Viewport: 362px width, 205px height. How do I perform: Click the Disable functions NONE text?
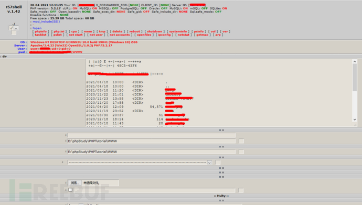pyautogui.click(x=49, y=15)
